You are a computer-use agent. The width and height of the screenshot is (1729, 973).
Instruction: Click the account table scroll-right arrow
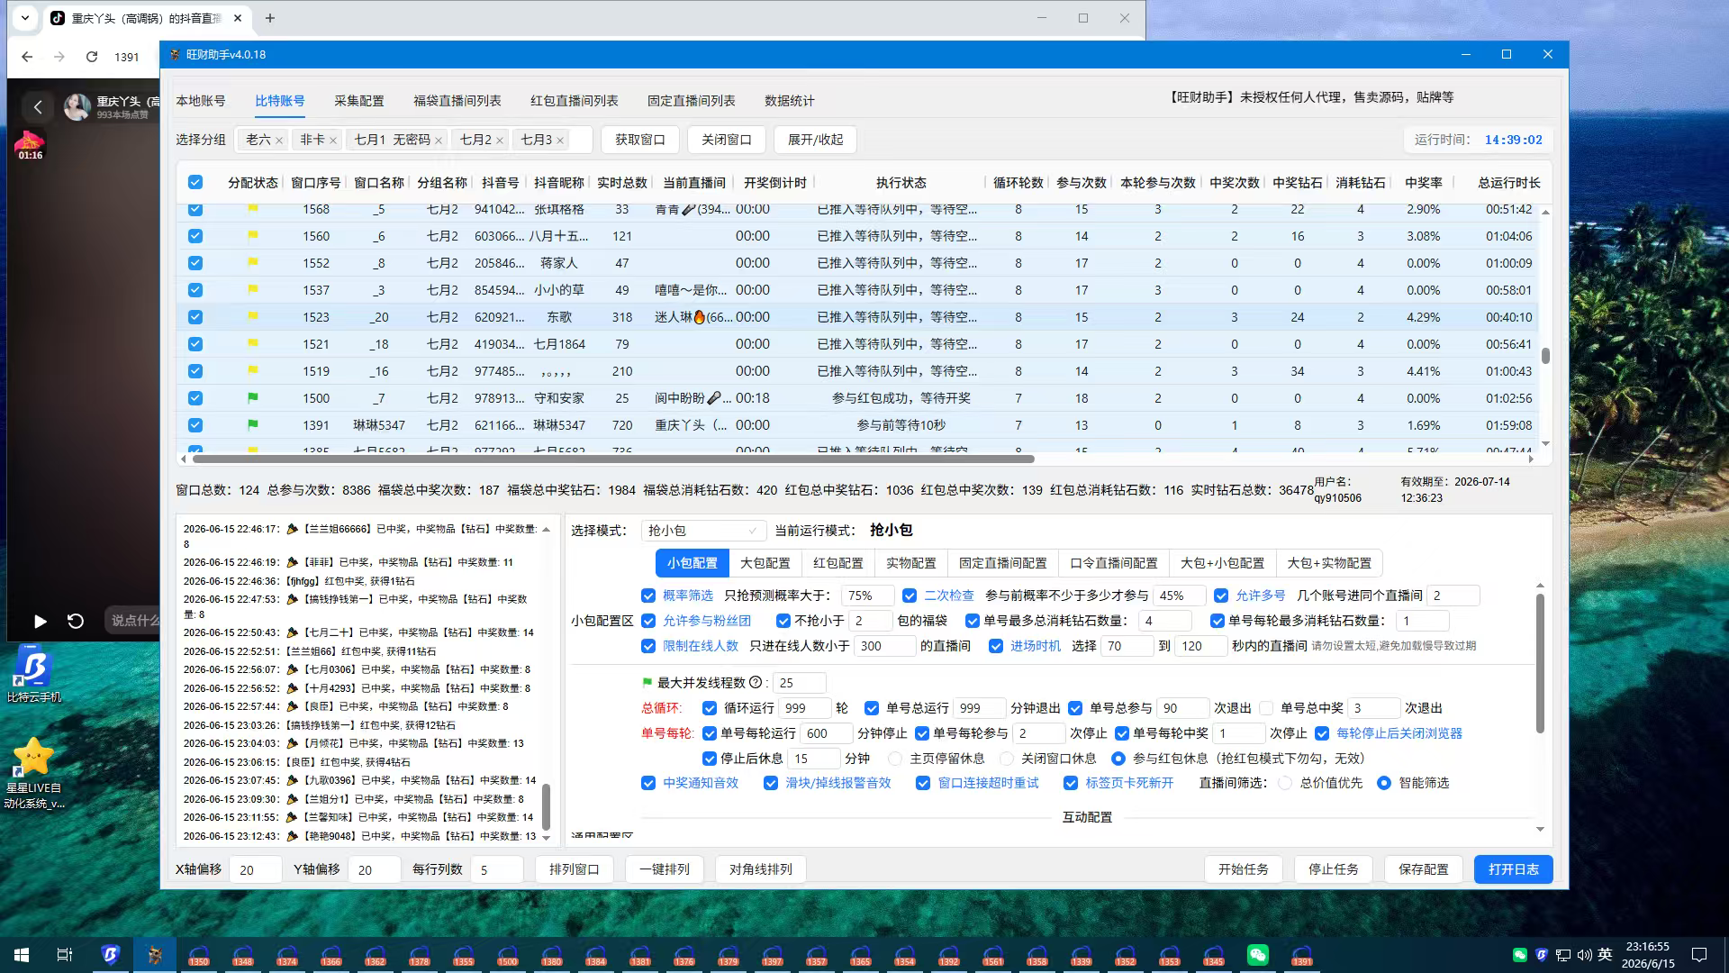(x=1532, y=459)
